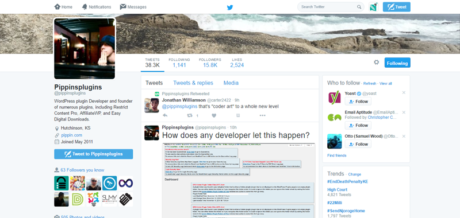Open SUMY designs follower avatar
The height and width of the screenshot is (218, 460).
[109, 199]
